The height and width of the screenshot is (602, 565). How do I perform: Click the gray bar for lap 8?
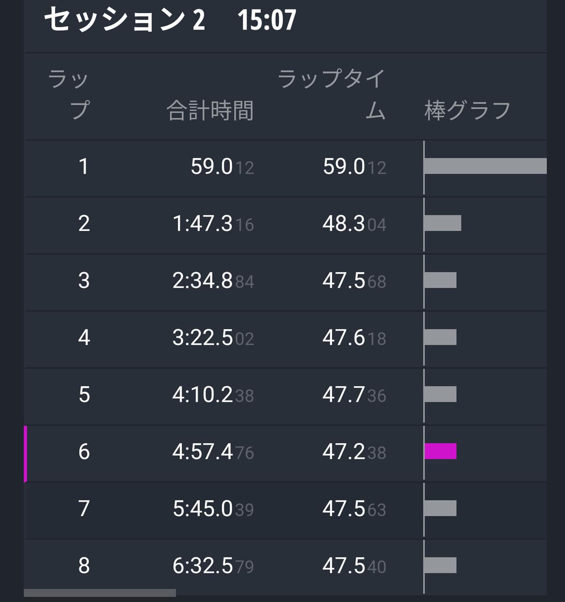click(440, 565)
